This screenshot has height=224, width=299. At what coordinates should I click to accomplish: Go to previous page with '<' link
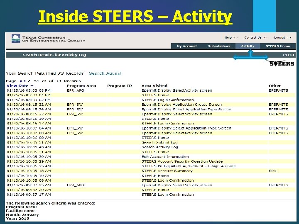[x=20, y=81]
